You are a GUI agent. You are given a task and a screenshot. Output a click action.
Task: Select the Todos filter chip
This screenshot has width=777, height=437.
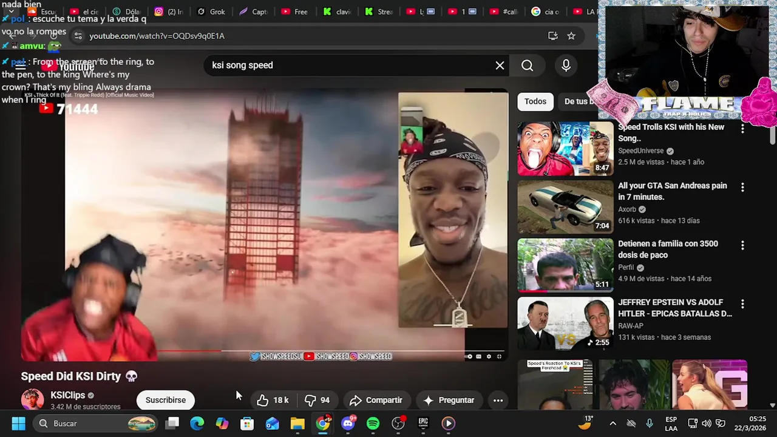535,101
